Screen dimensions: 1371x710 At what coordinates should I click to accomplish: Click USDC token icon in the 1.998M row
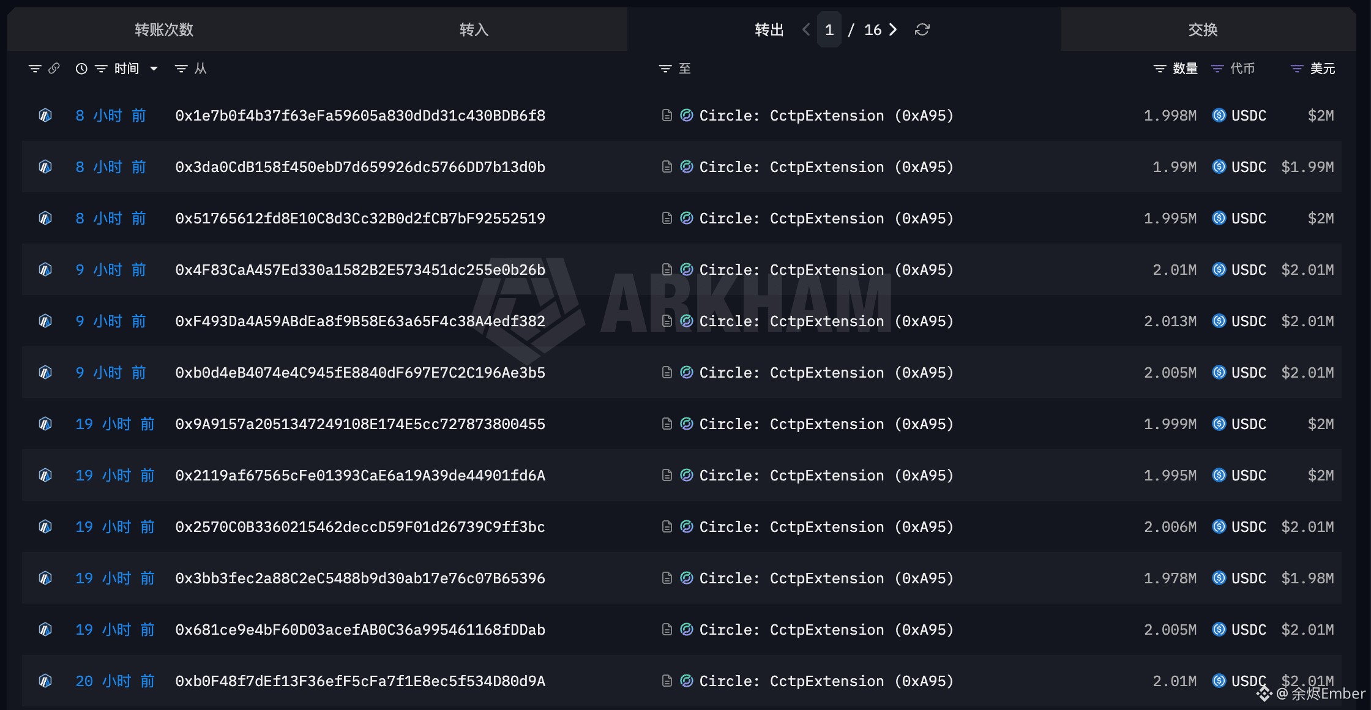point(1219,116)
